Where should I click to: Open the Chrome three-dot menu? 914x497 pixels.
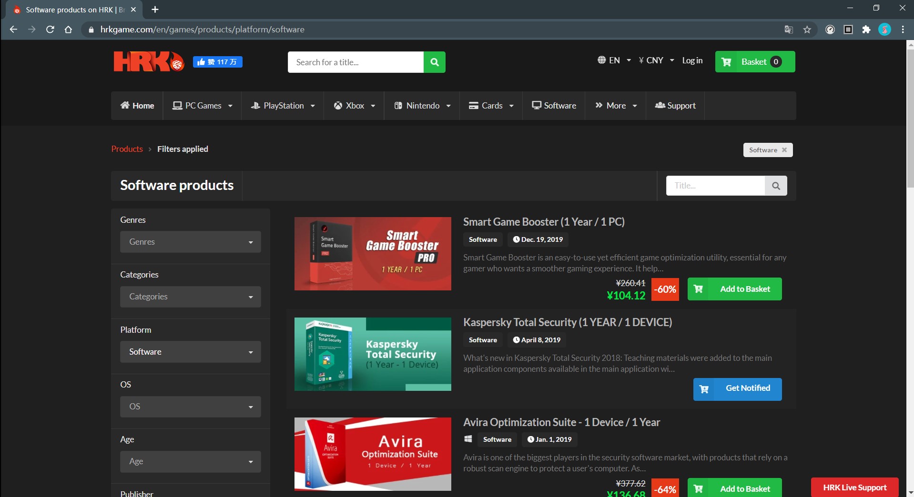click(903, 30)
